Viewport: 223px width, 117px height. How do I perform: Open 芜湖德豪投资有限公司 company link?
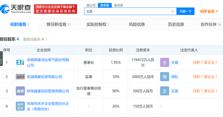click(45, 77)
